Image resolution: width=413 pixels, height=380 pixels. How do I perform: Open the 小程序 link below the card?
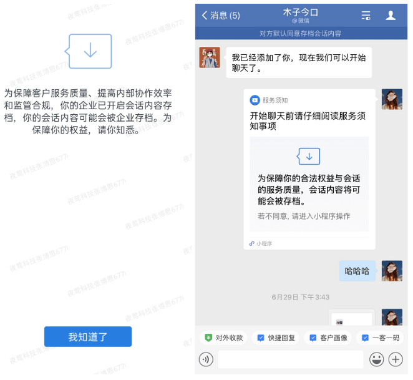point(261,243)
